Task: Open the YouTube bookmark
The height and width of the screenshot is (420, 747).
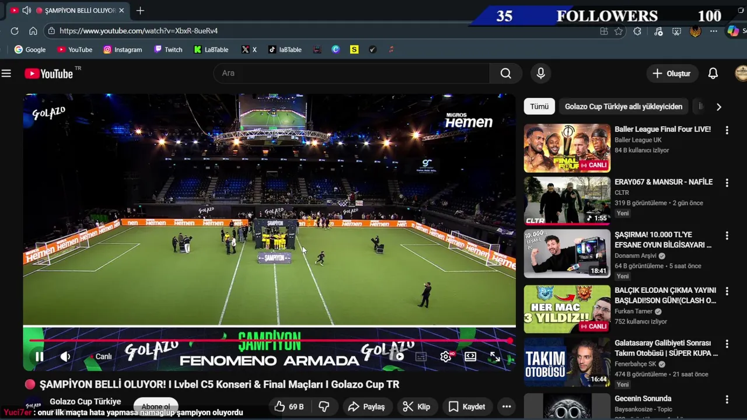Action: tap(75, 50)
